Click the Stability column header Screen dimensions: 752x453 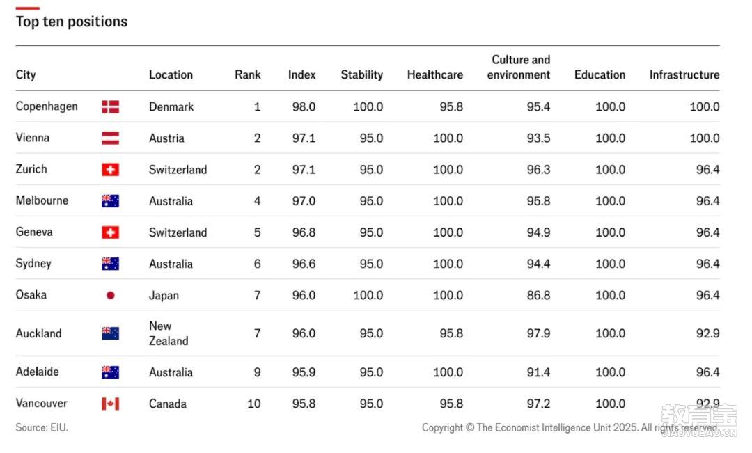[x=361, y=75]
